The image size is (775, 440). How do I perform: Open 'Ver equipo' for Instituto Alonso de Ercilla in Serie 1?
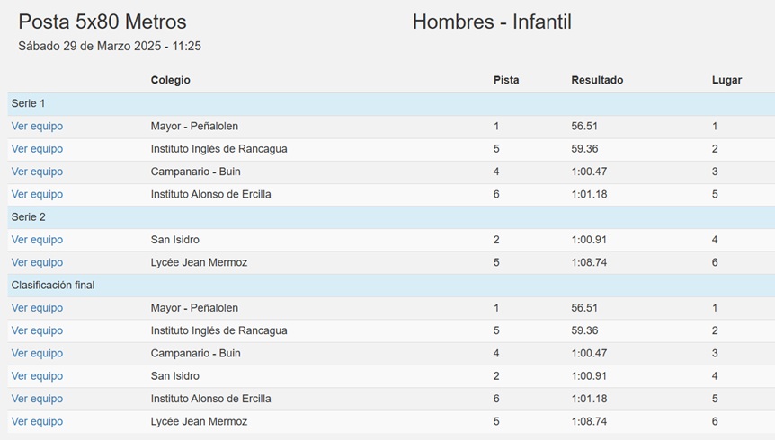[x=37, y=194]
